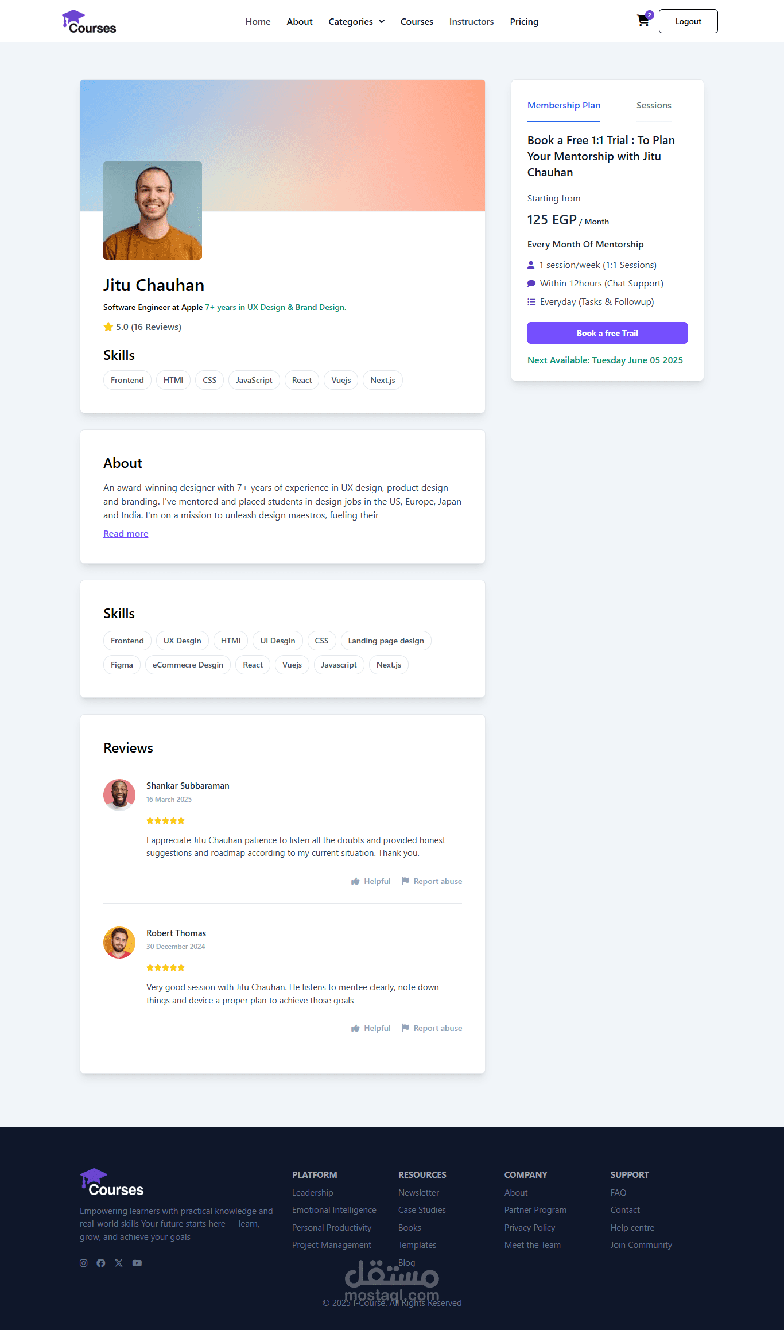Open the Privacy Policy footer link
The image size is (784, 1330).
coord(530,1227)
